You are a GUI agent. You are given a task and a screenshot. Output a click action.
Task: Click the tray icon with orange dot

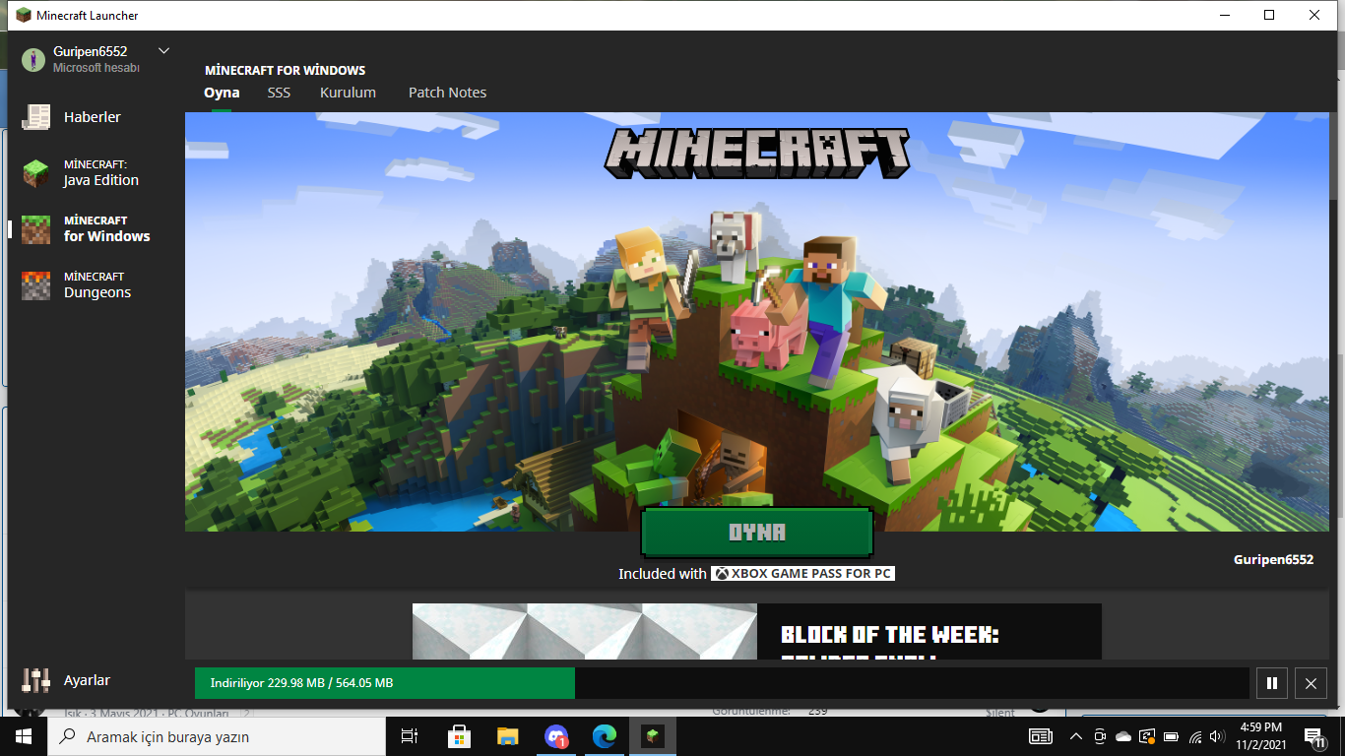pos(1147,736)
